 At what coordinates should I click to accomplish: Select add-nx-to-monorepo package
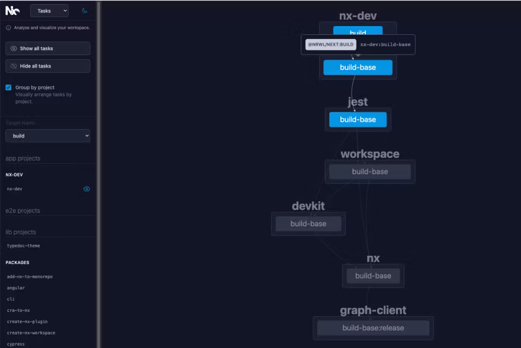30,276
